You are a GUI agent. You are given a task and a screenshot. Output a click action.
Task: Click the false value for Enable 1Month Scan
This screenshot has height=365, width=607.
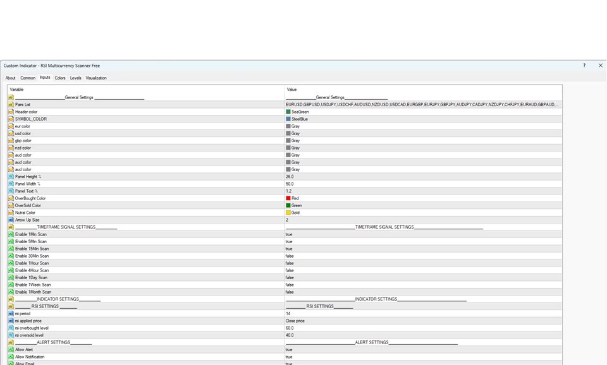pos(290,292)
